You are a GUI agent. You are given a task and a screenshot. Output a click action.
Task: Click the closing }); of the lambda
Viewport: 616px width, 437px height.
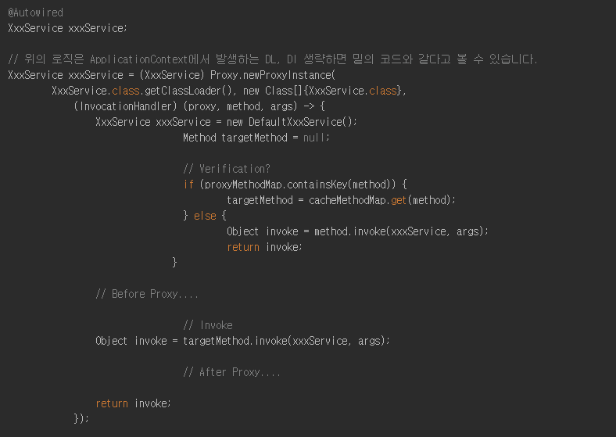81,418
